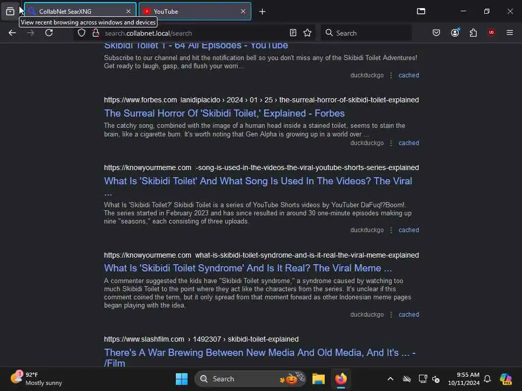The image size is (522, 391).
Task: Open Save to Pocket icon
Action: 436,33
